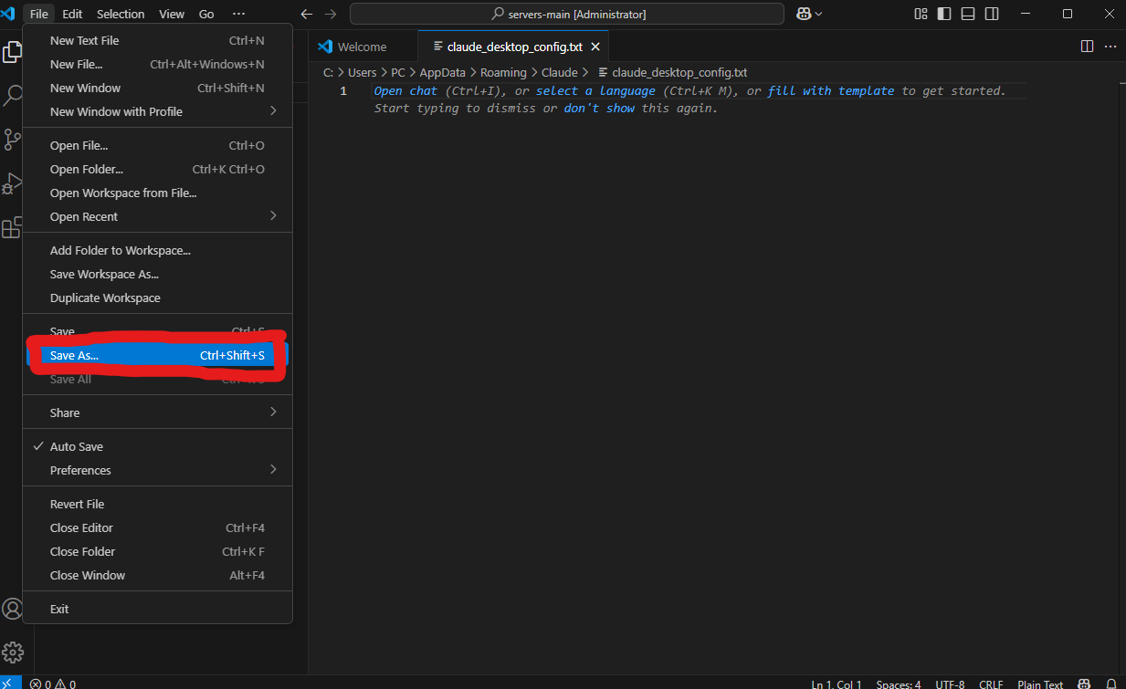
Task: Open the Extensions view
Action: [12, 227]
